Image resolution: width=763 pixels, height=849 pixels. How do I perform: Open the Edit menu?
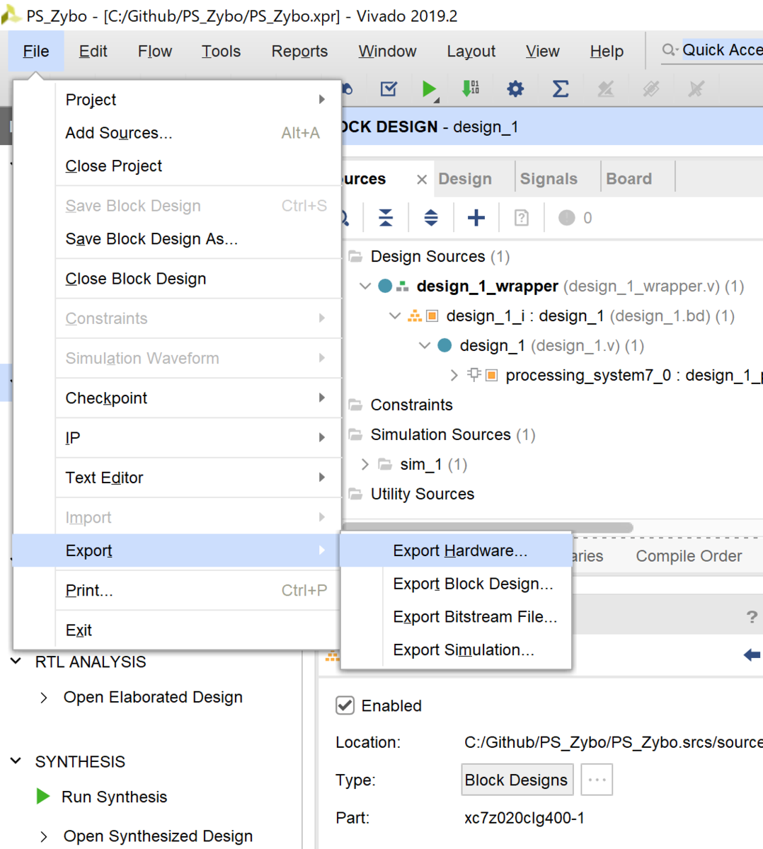(x=93, y=51)
